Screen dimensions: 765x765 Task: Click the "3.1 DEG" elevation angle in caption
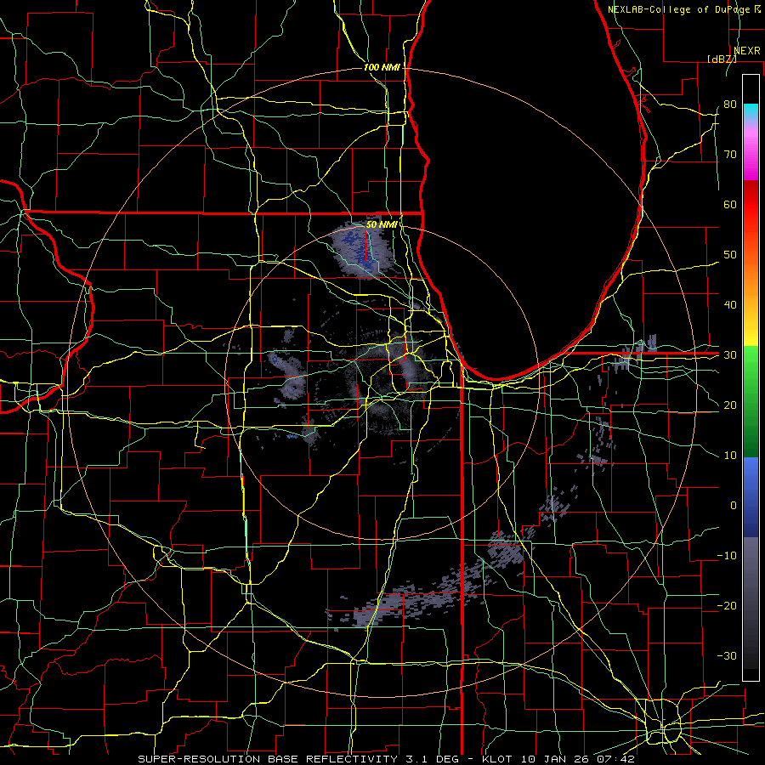(x=433, y=759)
